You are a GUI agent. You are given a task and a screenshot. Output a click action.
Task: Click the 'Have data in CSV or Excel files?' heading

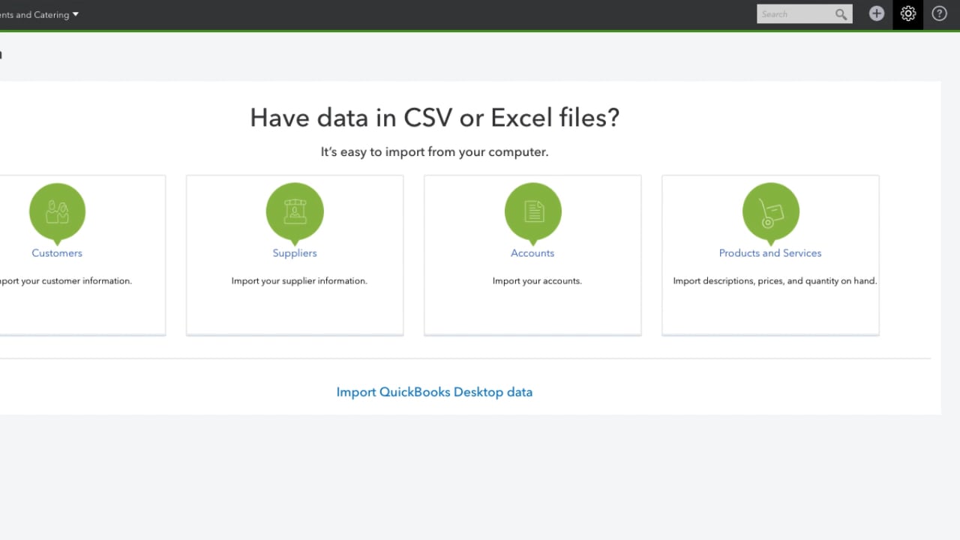click(x=435, y=118)
